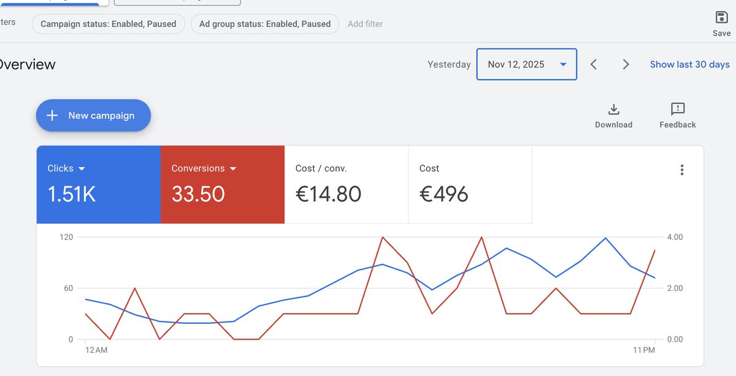Select the Cost / conv. metric card
Image resolution: width=736 pixels, height=376 pixels.
tap(347, 184)
